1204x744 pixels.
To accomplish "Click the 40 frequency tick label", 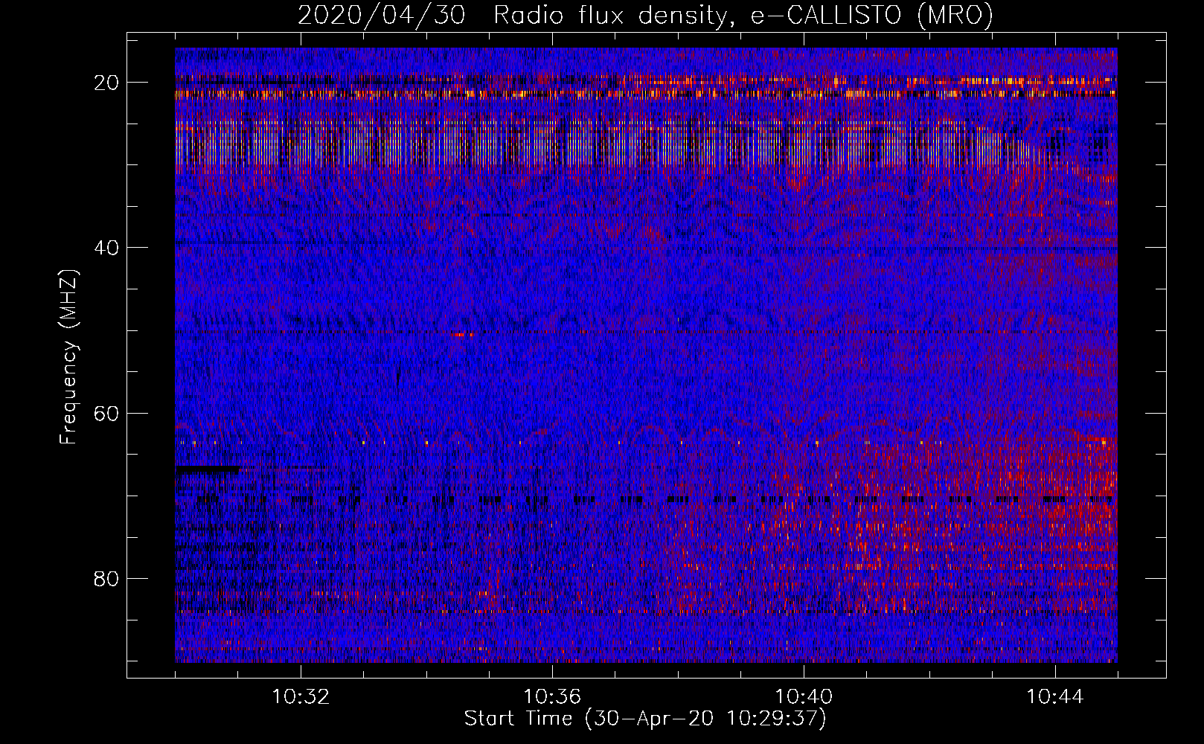I will (x=106, y=248).
